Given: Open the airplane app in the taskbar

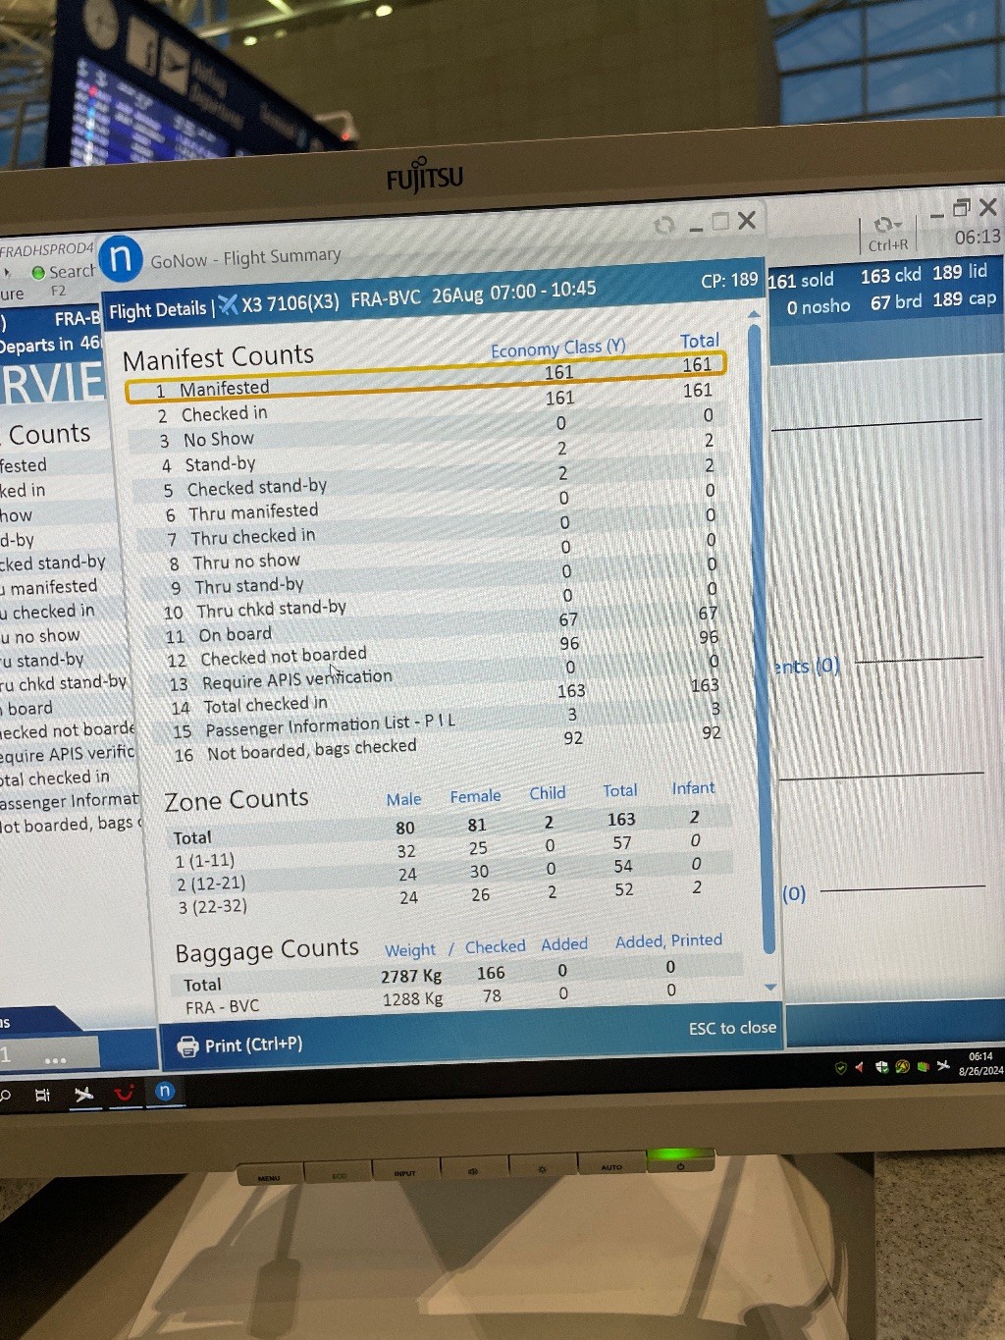Looking at the screenshot, I should pyautogui.click(x=83, y=1094).
